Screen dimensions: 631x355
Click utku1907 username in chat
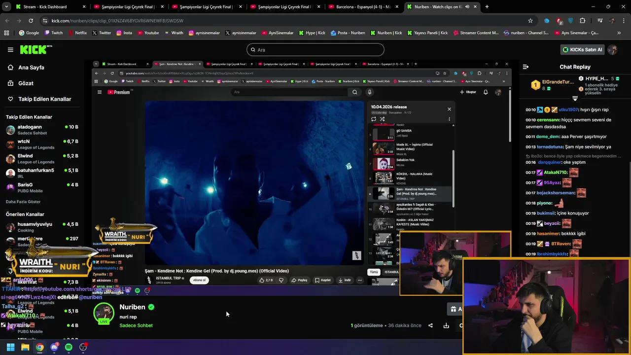pos(568,110)
